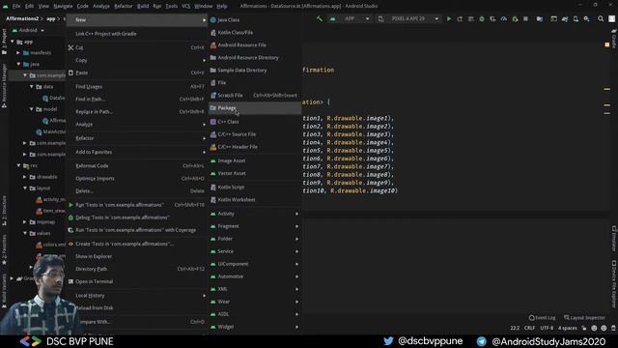Expand the manifests folder
Screen dimensions: 618x348
18,52
